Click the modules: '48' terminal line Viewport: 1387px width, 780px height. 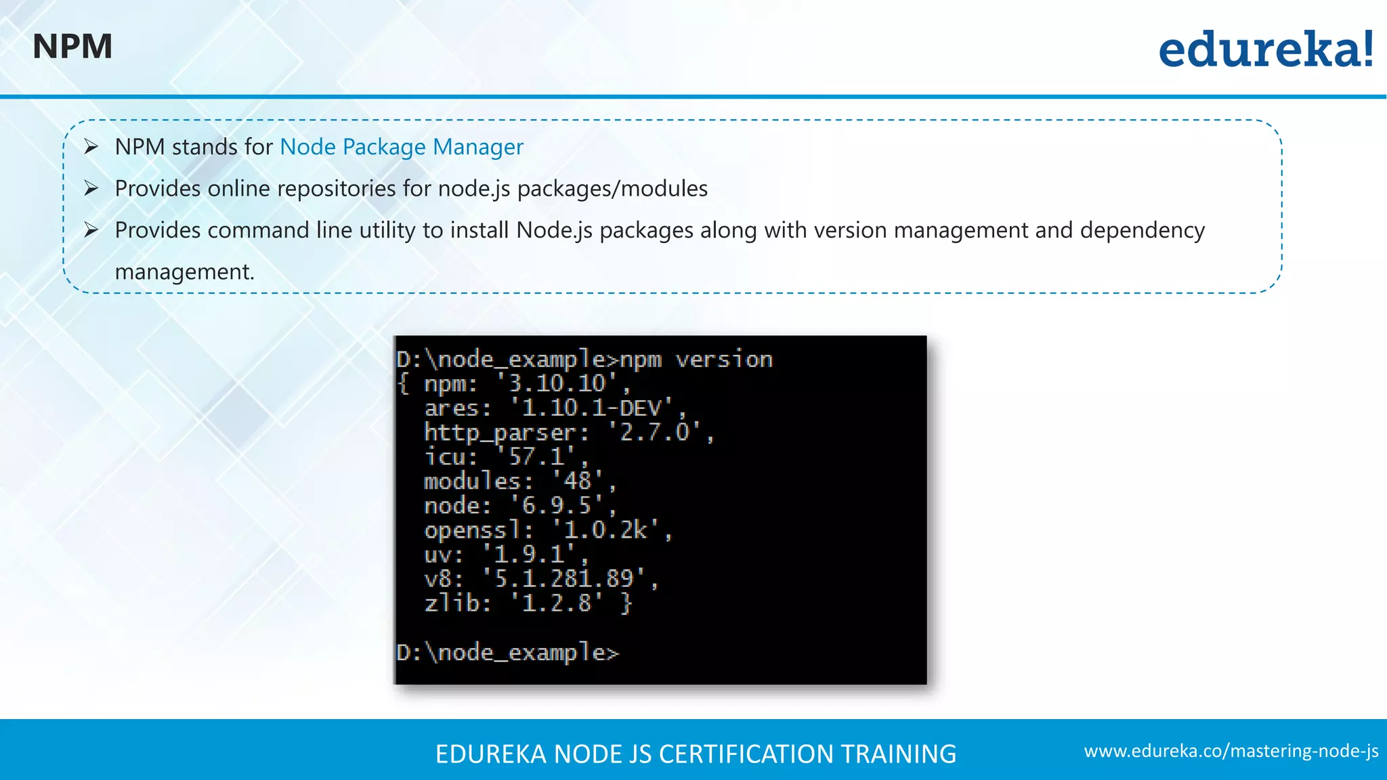click(x=520, y=481)
